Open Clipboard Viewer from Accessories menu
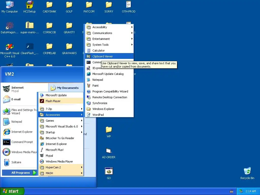260x195 pixels. coord(109,56)
